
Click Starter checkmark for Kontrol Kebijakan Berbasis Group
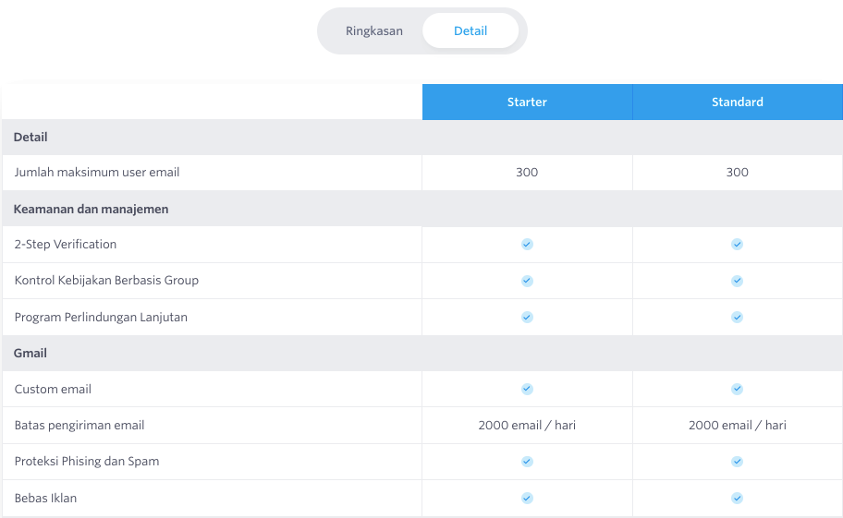tap(528, 281)
